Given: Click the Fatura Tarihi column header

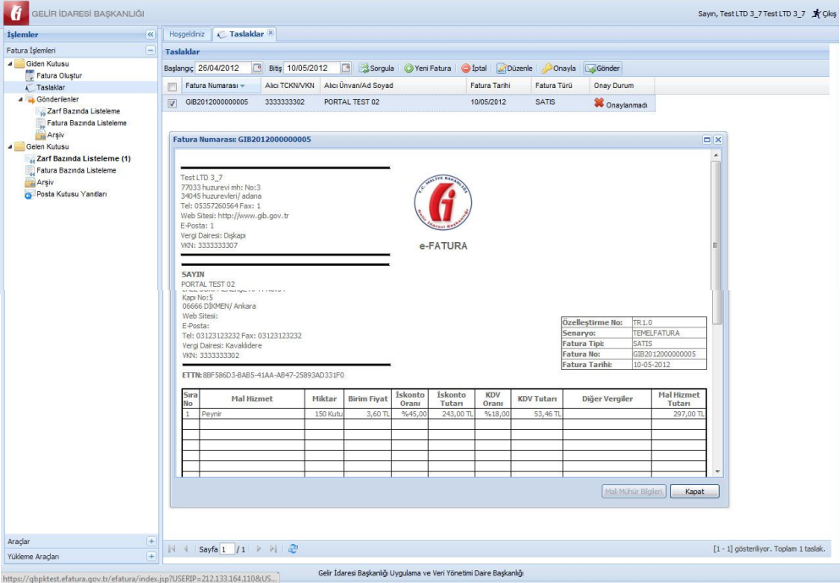Looking at the screenshot, I should pyautogui.click(x=498, y=85).
